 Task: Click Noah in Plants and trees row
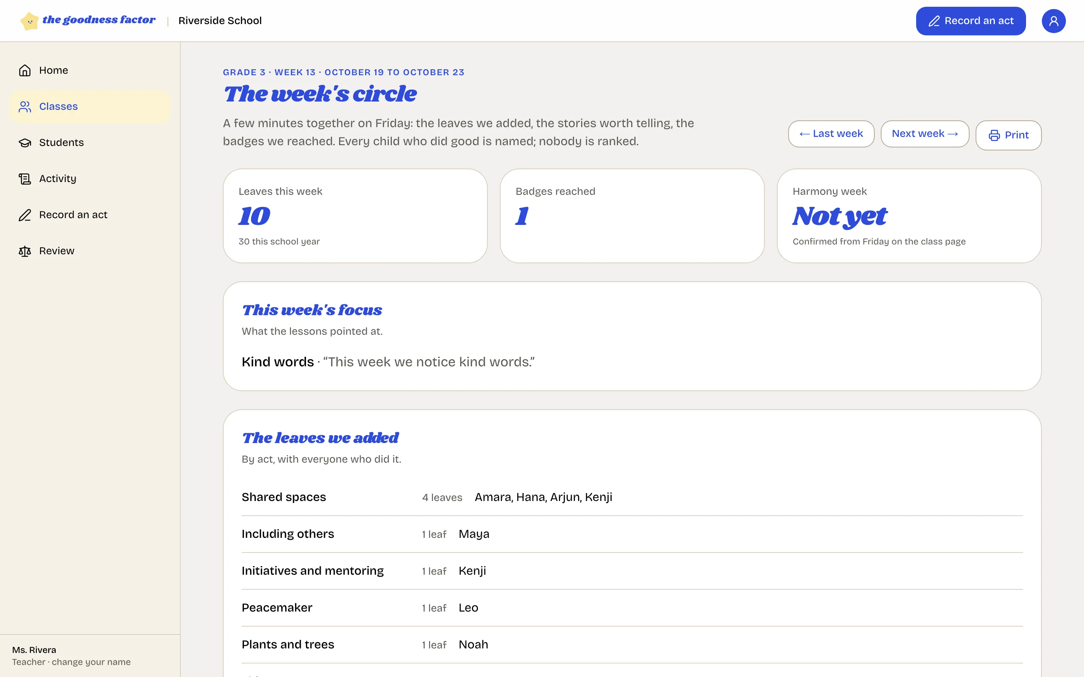473,644
